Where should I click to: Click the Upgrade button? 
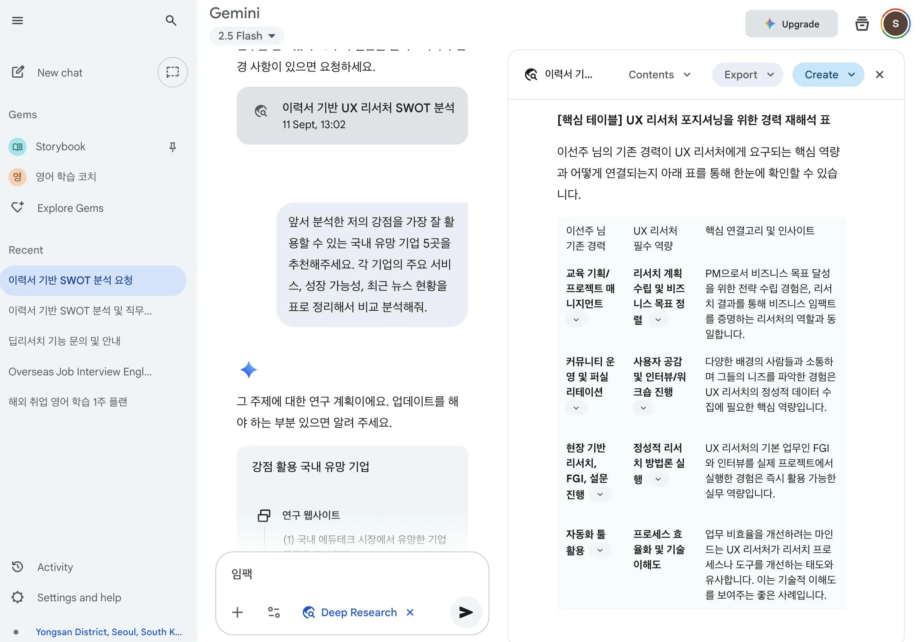point(791,24)
